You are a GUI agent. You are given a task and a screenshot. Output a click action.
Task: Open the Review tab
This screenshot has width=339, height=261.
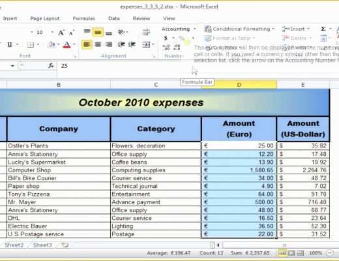tap(141, 18)
